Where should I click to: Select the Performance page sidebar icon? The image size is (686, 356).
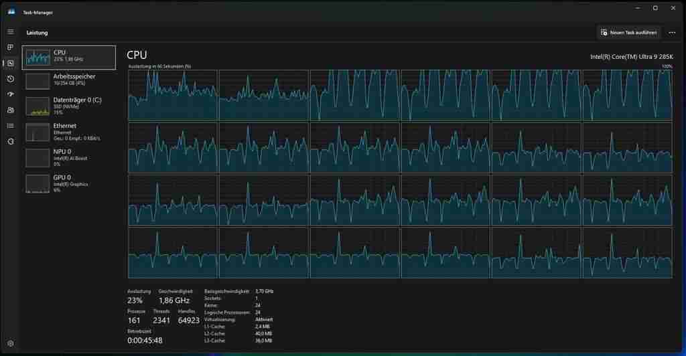click(x=11, y=63)
